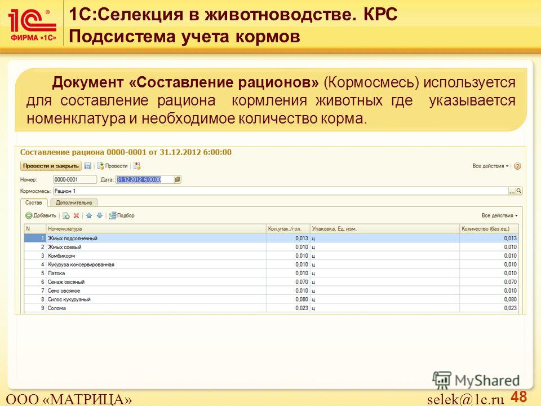The width and height of the screenshot is (541, 406).
Task: Select row Патока
Action: [x=271, y=273]
